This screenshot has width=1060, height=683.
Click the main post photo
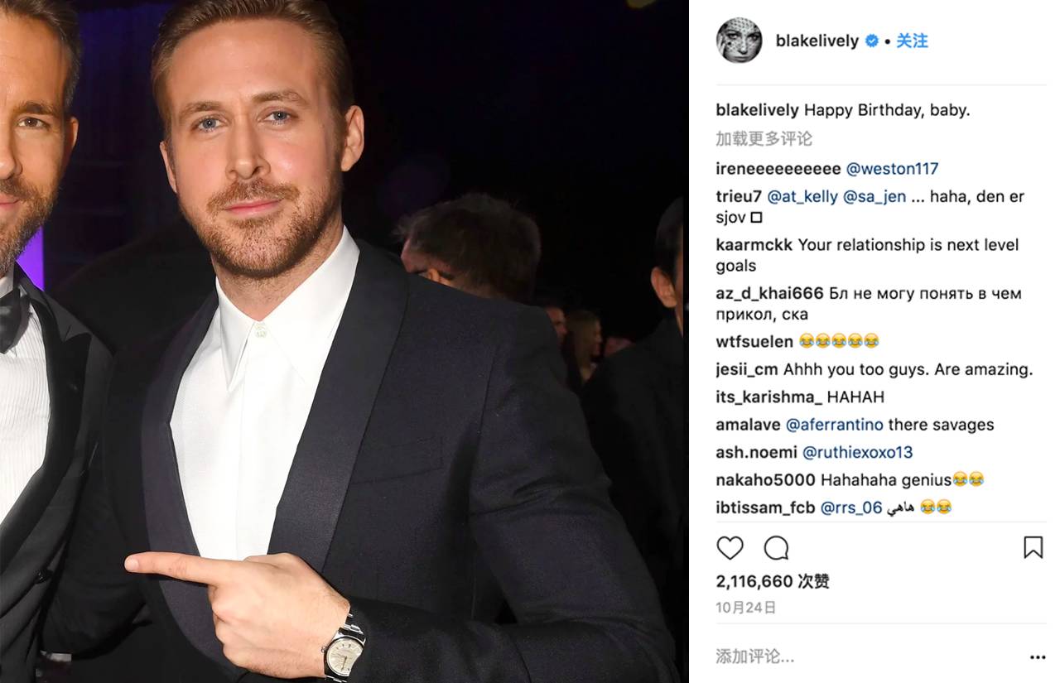click(x=344, y=341)
